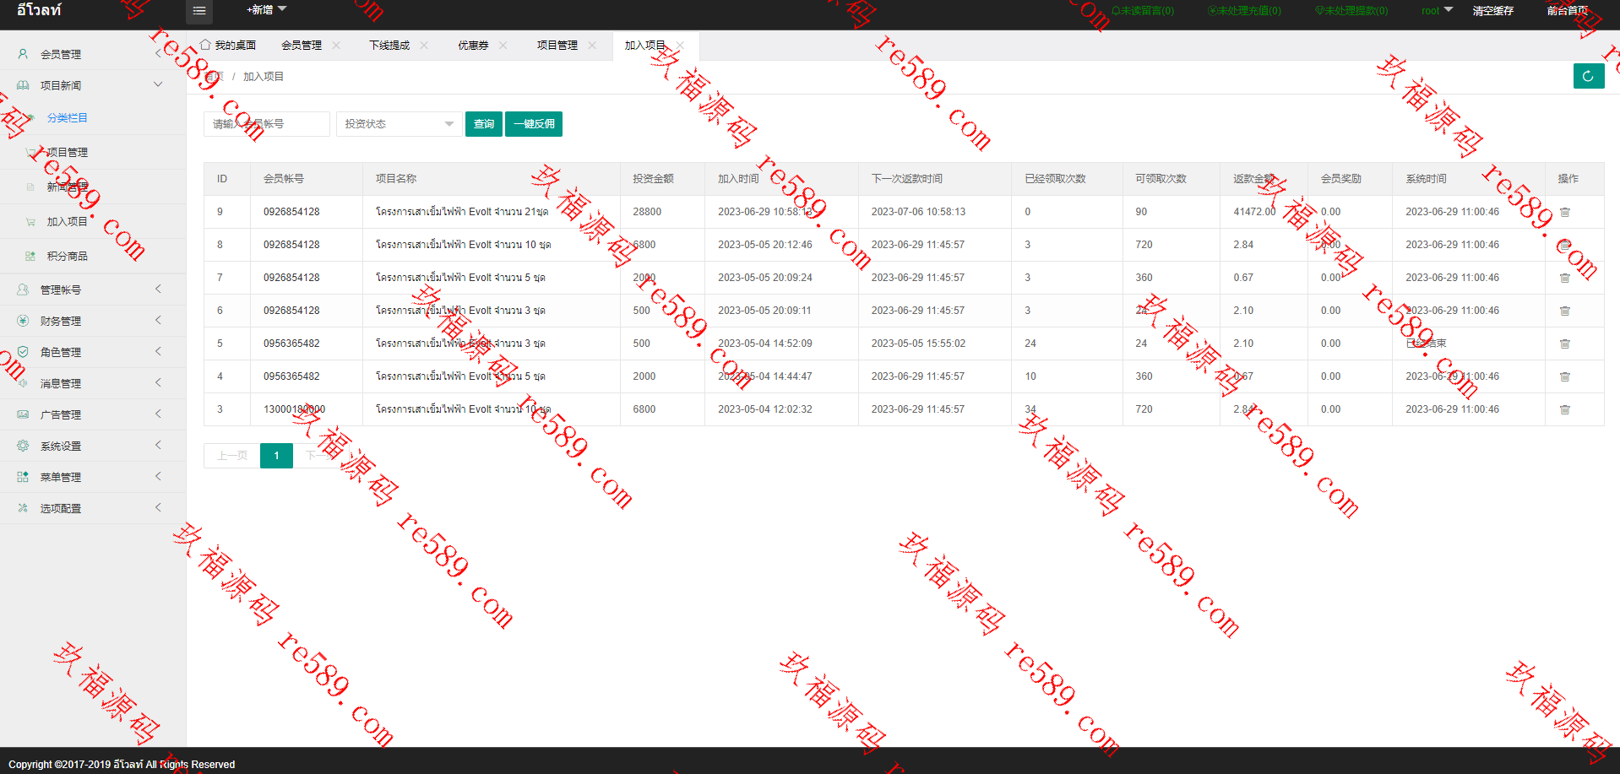Open 会员管理 from sidebar user icon
The image size is (1620, 774).
tap(23, 54)
